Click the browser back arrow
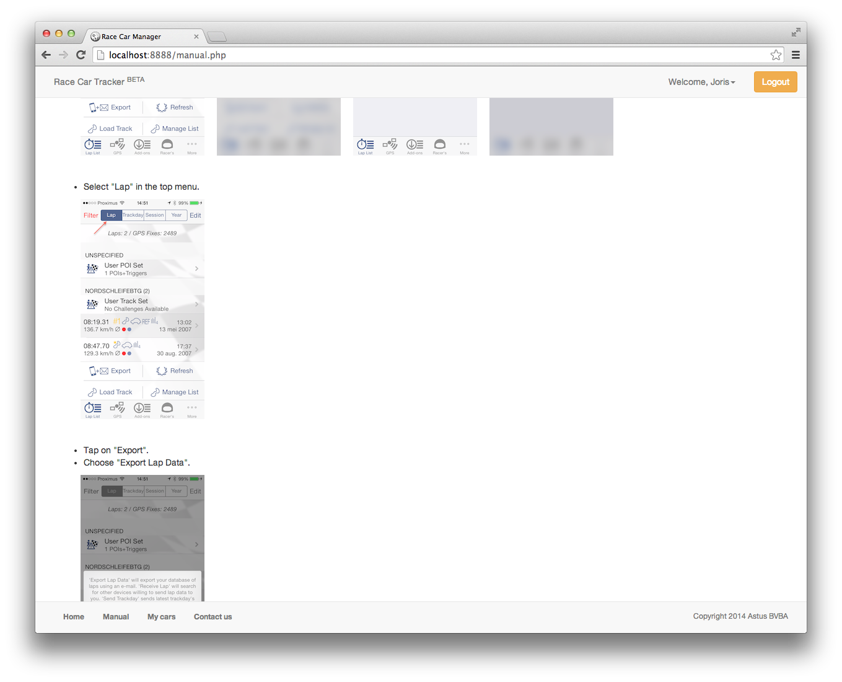The image size is (842, 682). 46,55
